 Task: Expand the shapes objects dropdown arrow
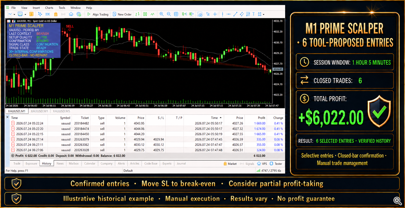click(264, 15)
